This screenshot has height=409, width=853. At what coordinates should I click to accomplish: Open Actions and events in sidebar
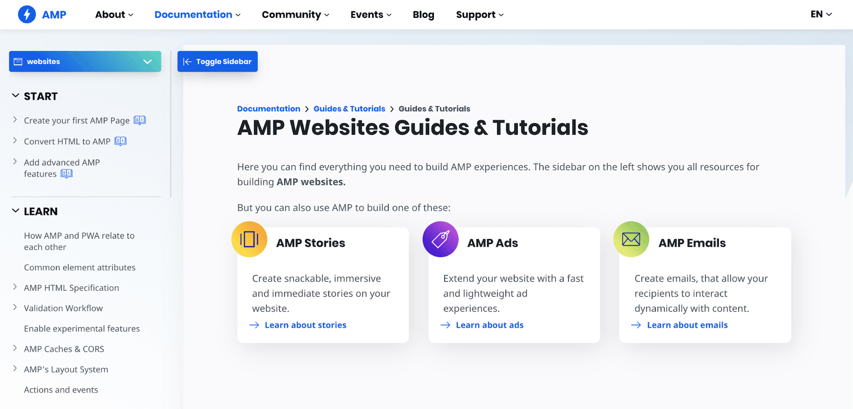[x=61, y=390]
